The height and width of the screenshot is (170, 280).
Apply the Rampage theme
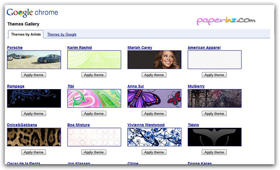[34, 114]
